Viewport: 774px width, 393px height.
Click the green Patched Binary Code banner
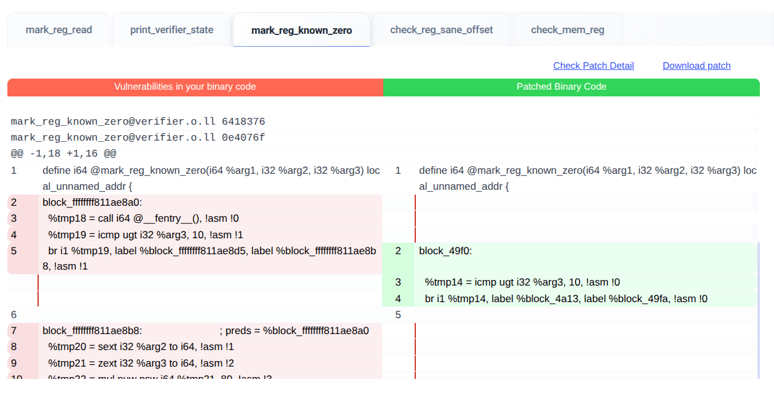point(561,87)
